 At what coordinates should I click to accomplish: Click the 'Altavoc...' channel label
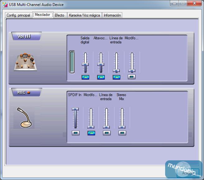[100, 38]
